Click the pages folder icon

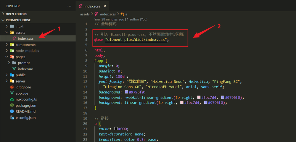(x=12, y=57)
